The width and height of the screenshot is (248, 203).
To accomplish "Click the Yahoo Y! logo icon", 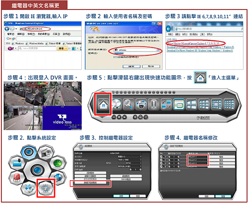I will (11, 48).
